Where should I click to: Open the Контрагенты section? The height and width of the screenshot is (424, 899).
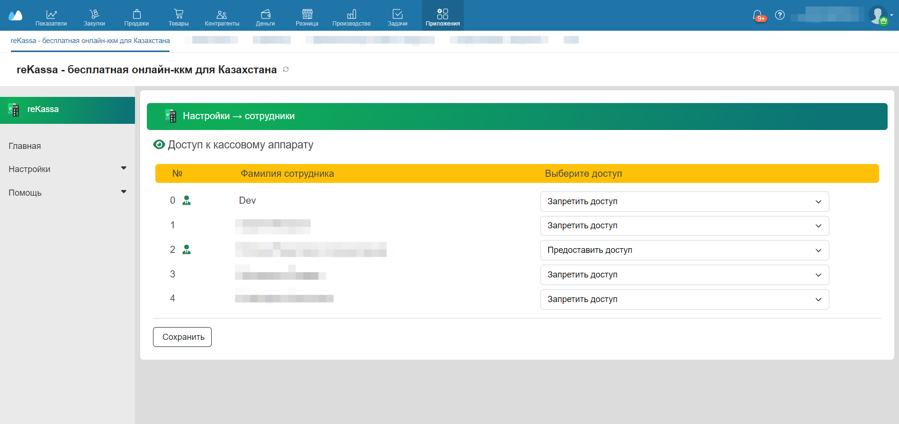(222, 18)
